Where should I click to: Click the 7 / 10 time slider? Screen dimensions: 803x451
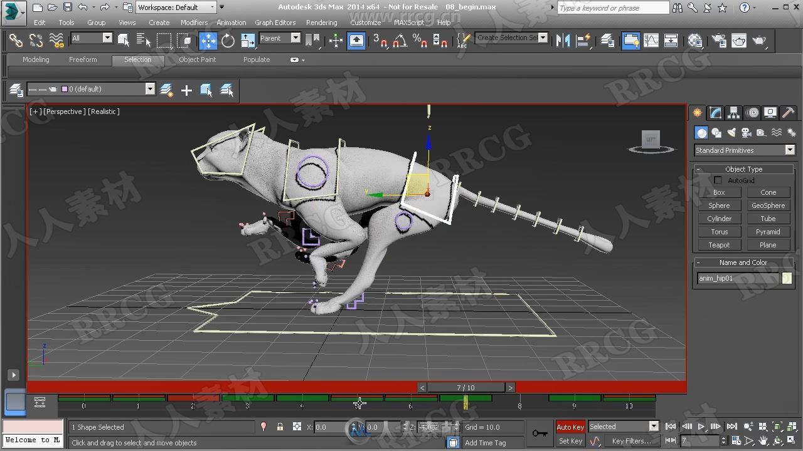[x=465, y=388]
